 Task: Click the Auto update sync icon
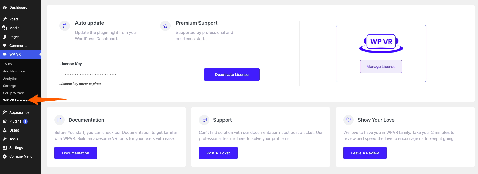[65, 26]
